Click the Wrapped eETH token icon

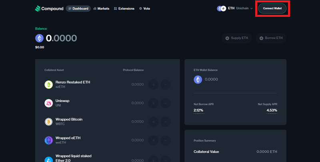[x=48, y=140]
